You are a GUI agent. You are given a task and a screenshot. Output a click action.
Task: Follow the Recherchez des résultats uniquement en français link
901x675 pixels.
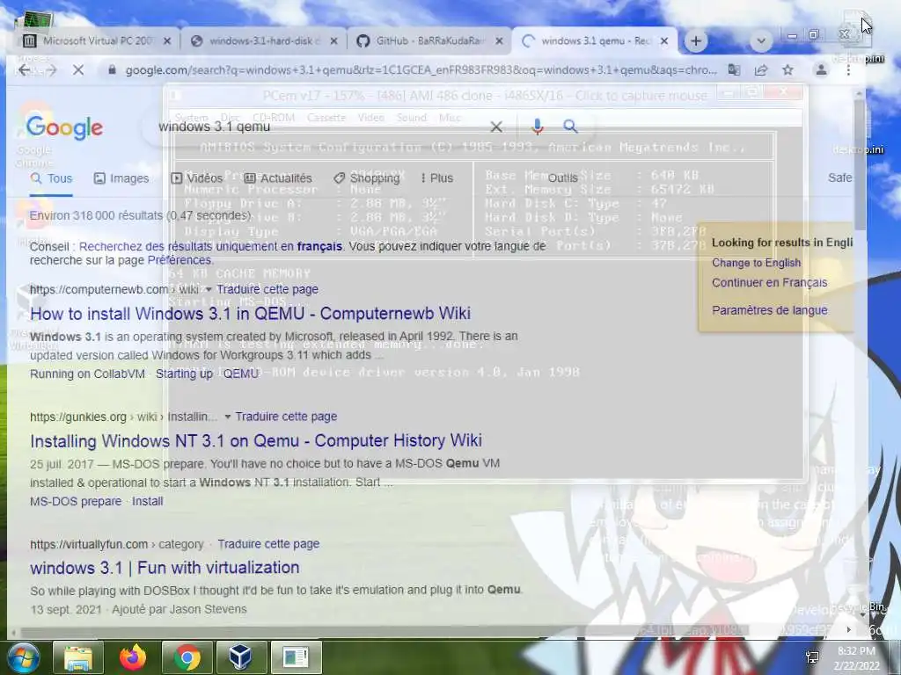coord(210,246)
